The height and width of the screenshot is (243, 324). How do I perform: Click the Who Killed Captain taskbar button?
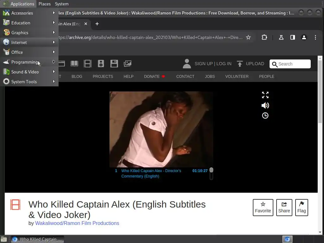point(37,239)
